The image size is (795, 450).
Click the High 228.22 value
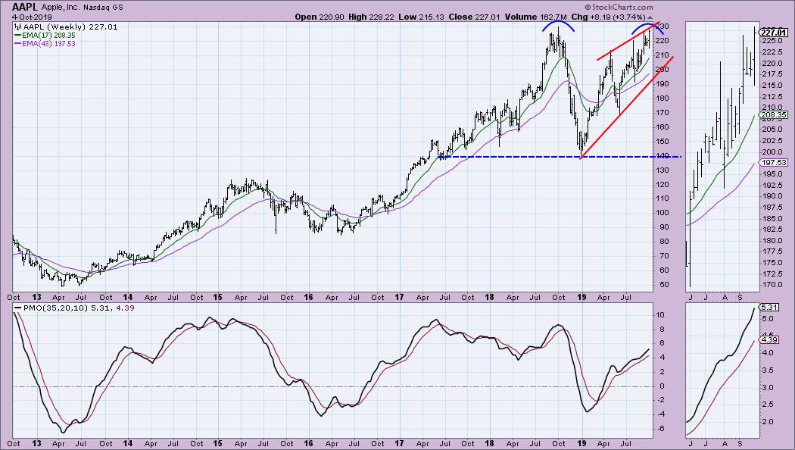(x=371, y=17)
